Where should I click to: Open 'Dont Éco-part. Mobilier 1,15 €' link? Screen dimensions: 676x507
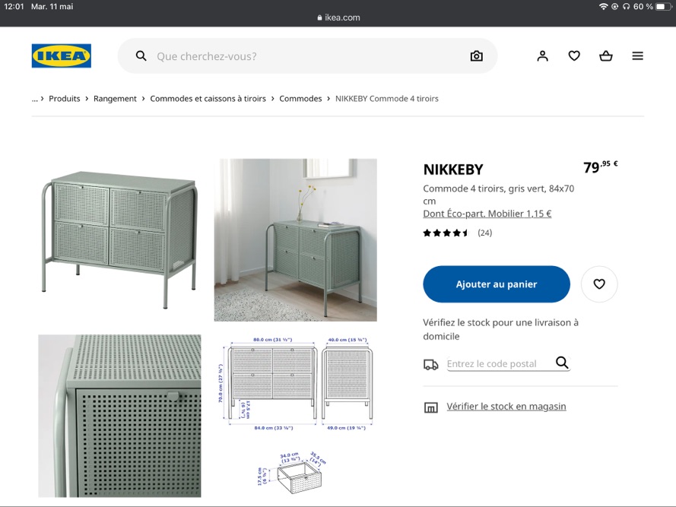pos(487,214)
